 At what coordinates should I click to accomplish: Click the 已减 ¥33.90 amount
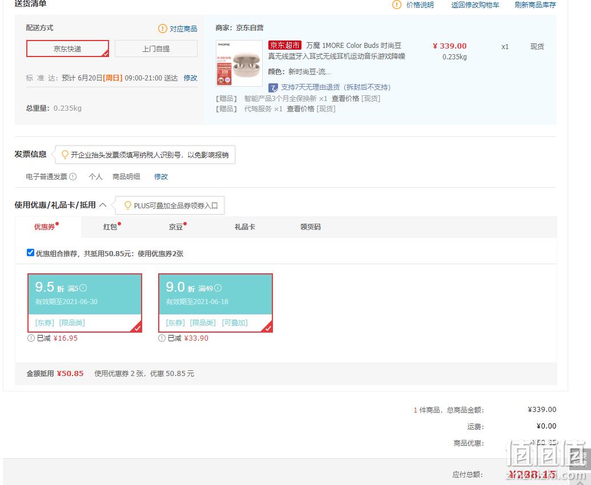point(196,338)
